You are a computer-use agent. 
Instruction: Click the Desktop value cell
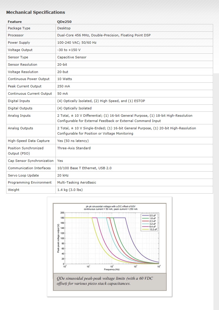64,28
